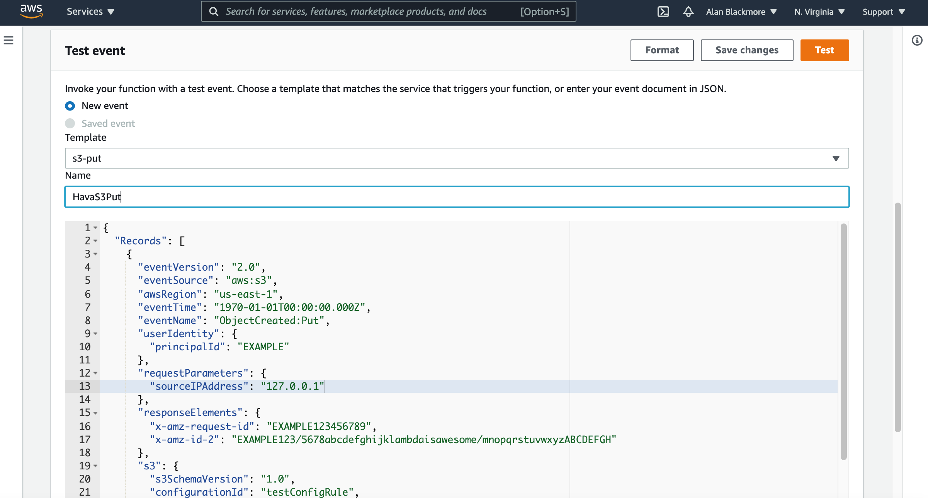Click the orange Test button
Image resolution: width=928 pixels, height=498 pixels.
[824, 50]
